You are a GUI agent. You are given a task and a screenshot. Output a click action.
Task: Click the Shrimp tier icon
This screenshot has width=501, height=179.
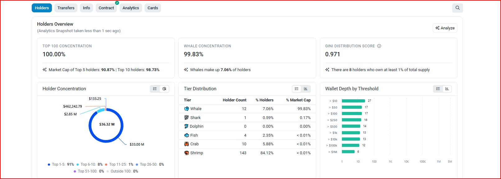[x=186, y=153]
